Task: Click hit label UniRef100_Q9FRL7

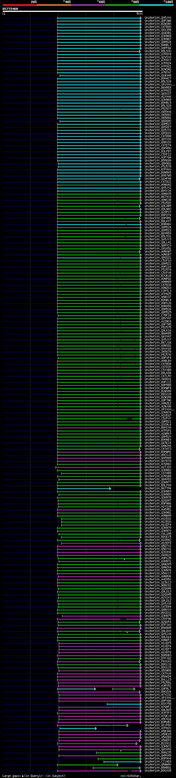Action: (x=158, y=689)
